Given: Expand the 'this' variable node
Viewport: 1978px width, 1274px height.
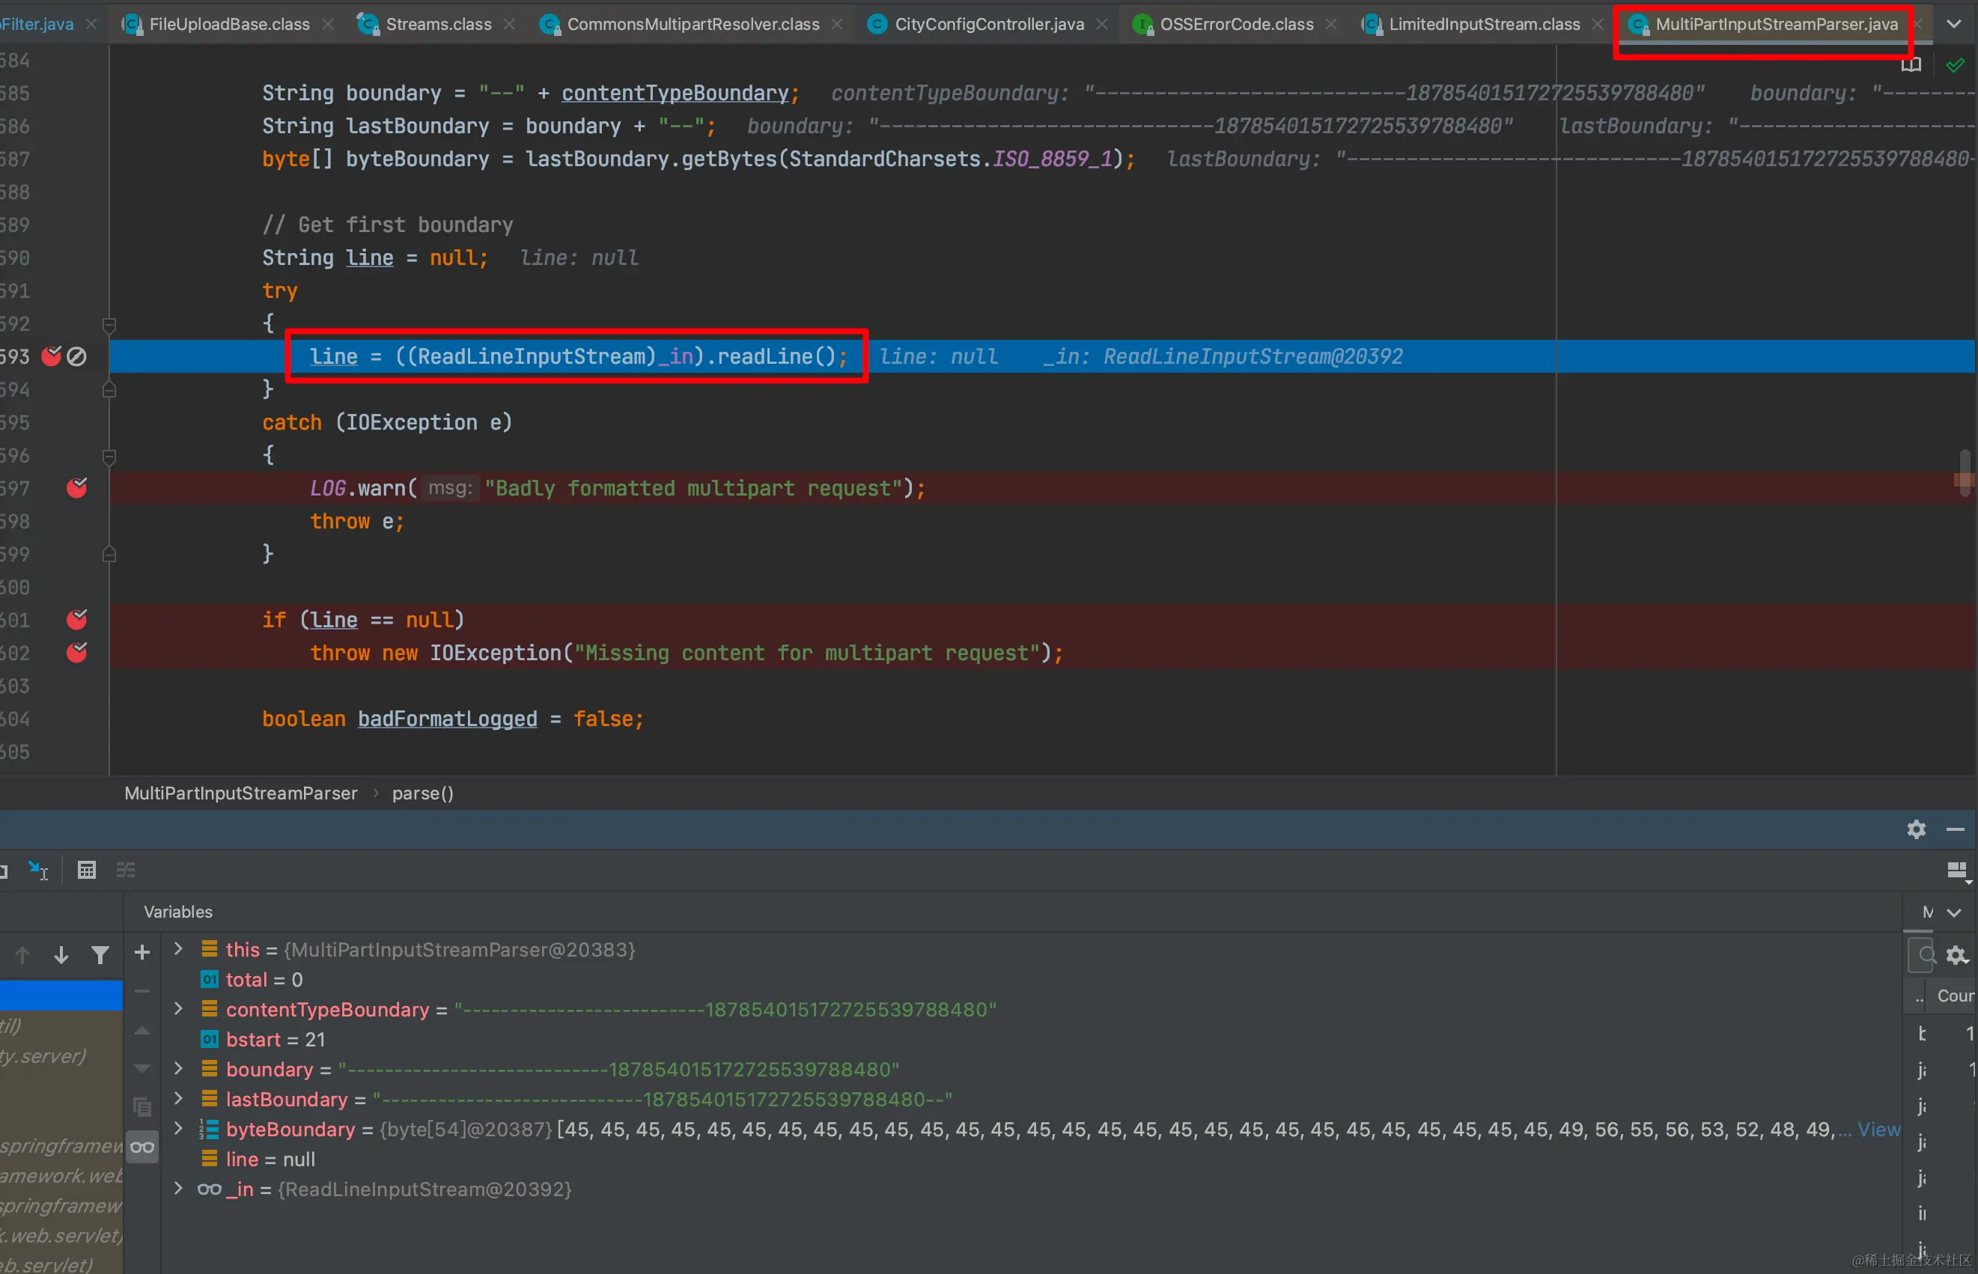Looking at the screenshot, I should pyautogui.click(x=178, y=949).
